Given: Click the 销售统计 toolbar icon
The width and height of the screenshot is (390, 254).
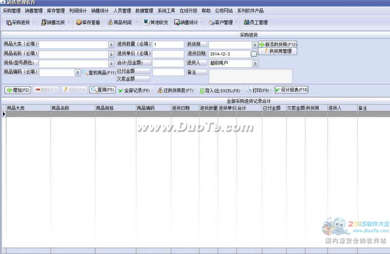Looking at the screenshot, I should [x=186, y=22].
